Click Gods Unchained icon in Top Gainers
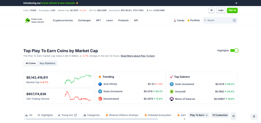The image size is (261, 123). tap(172, 84)
